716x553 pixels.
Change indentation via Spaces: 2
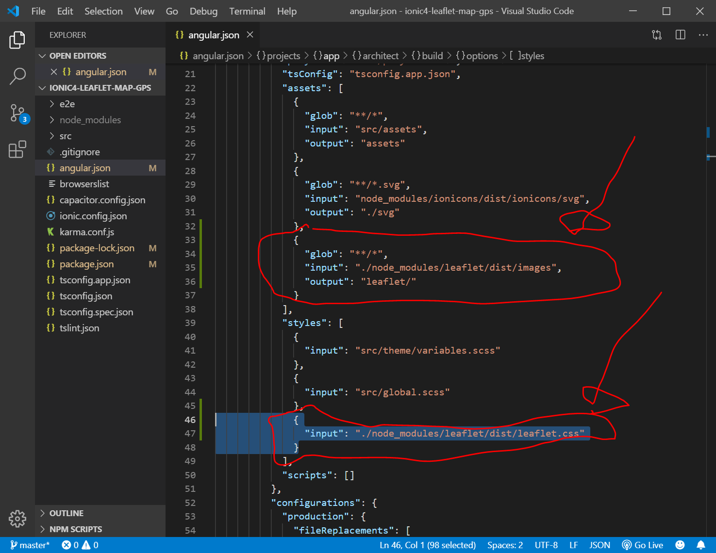[x=505, y=545]
